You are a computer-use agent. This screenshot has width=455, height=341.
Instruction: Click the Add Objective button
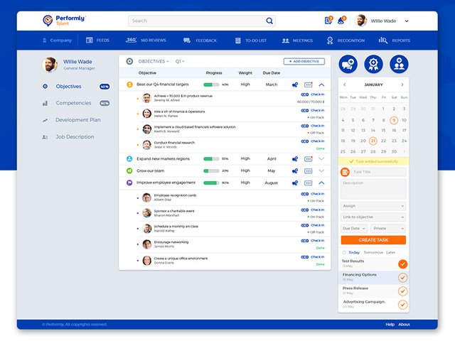[x=304, y=62]
